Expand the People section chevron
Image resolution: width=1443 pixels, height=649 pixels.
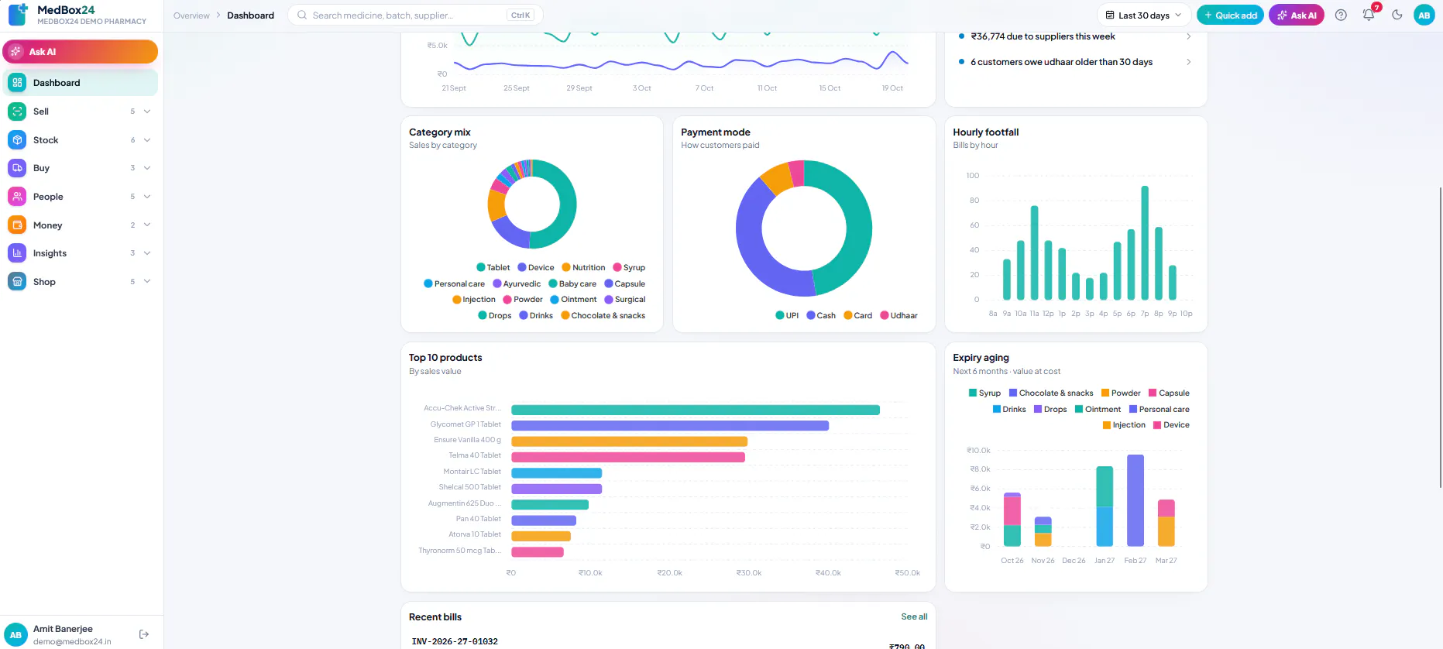coord(147,197)
